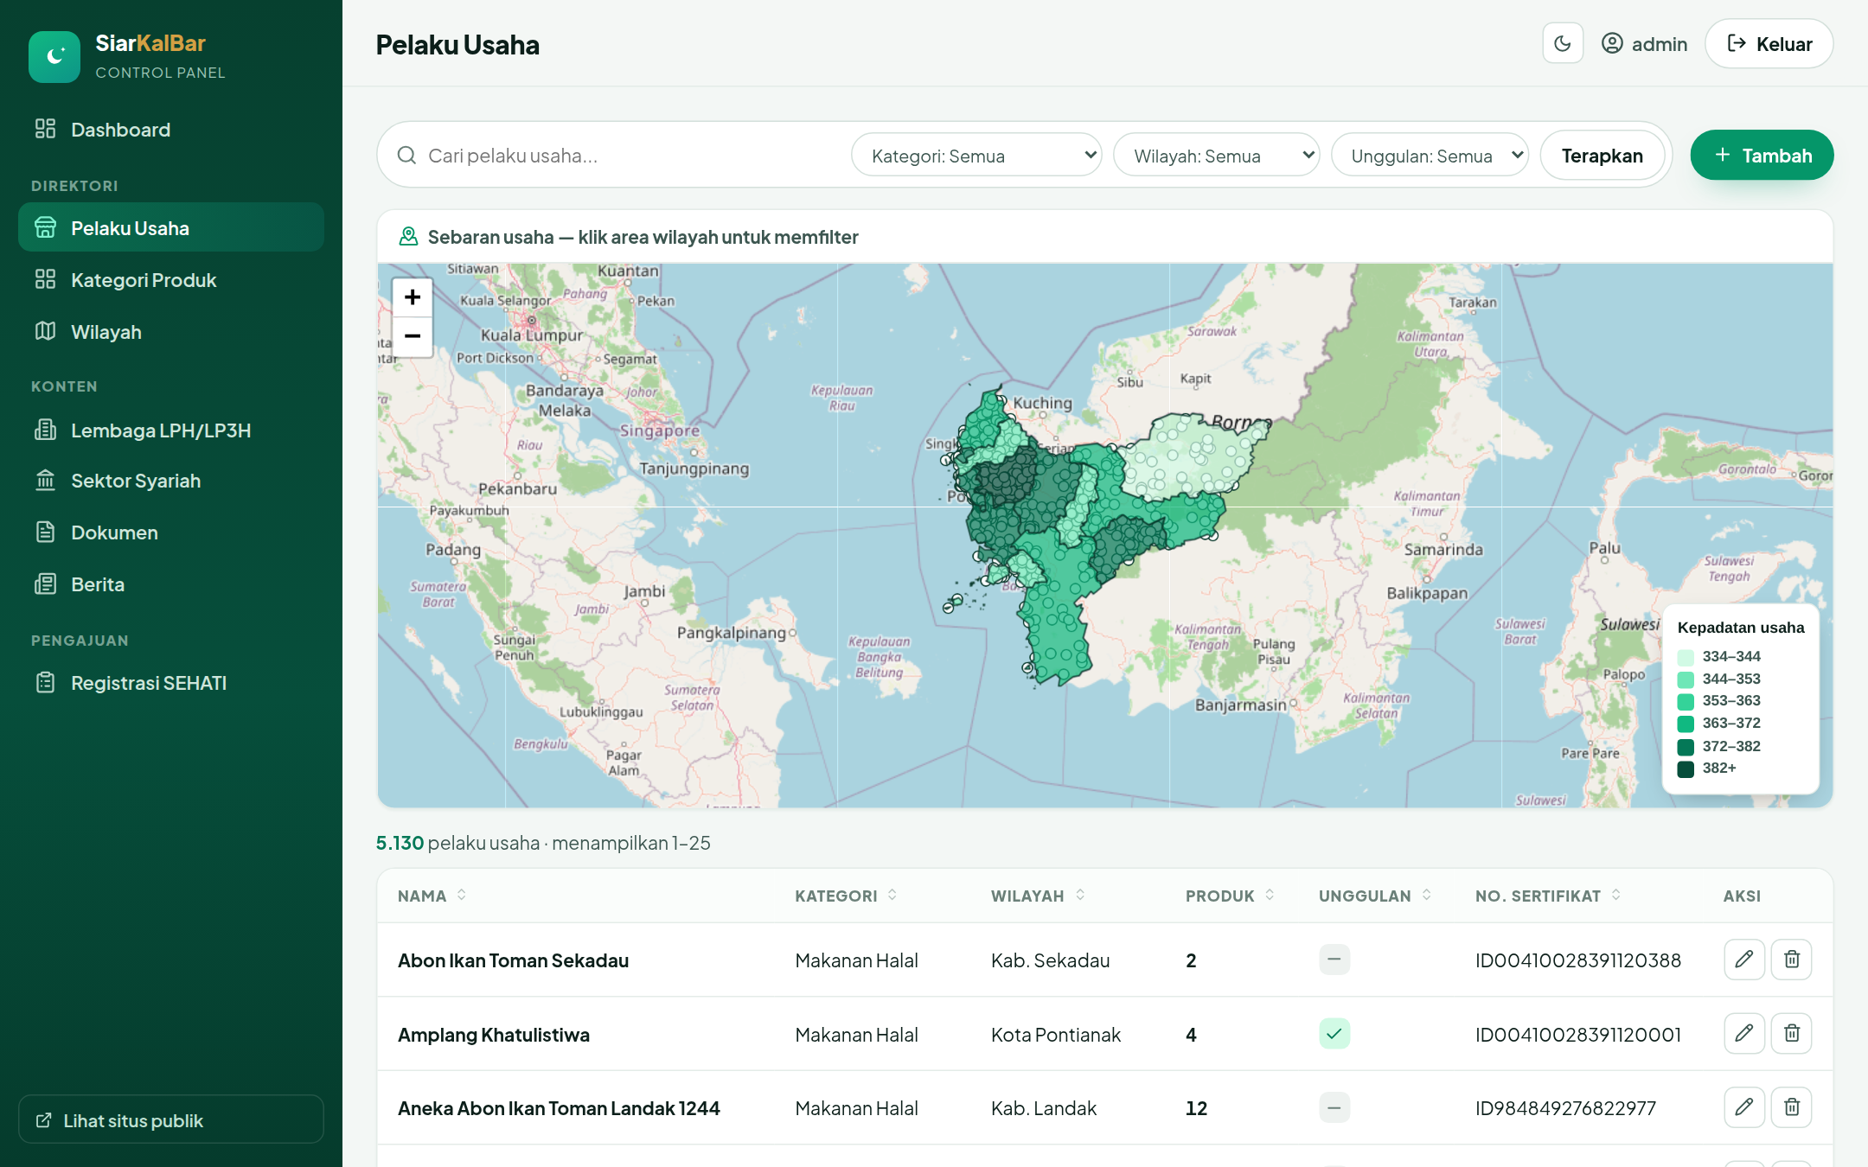Sort table by NAMA column

pos(432,896)
